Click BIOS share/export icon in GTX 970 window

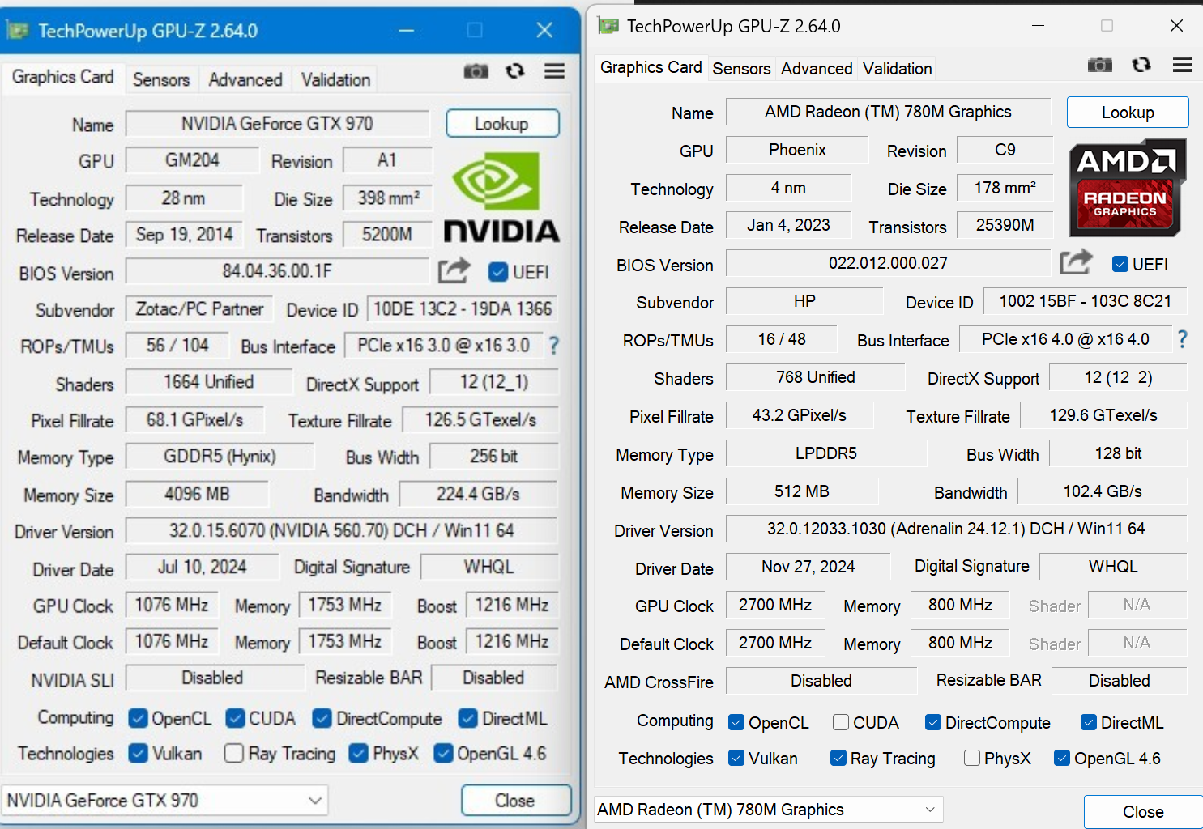pyautogui.click(x=454, y=270)
